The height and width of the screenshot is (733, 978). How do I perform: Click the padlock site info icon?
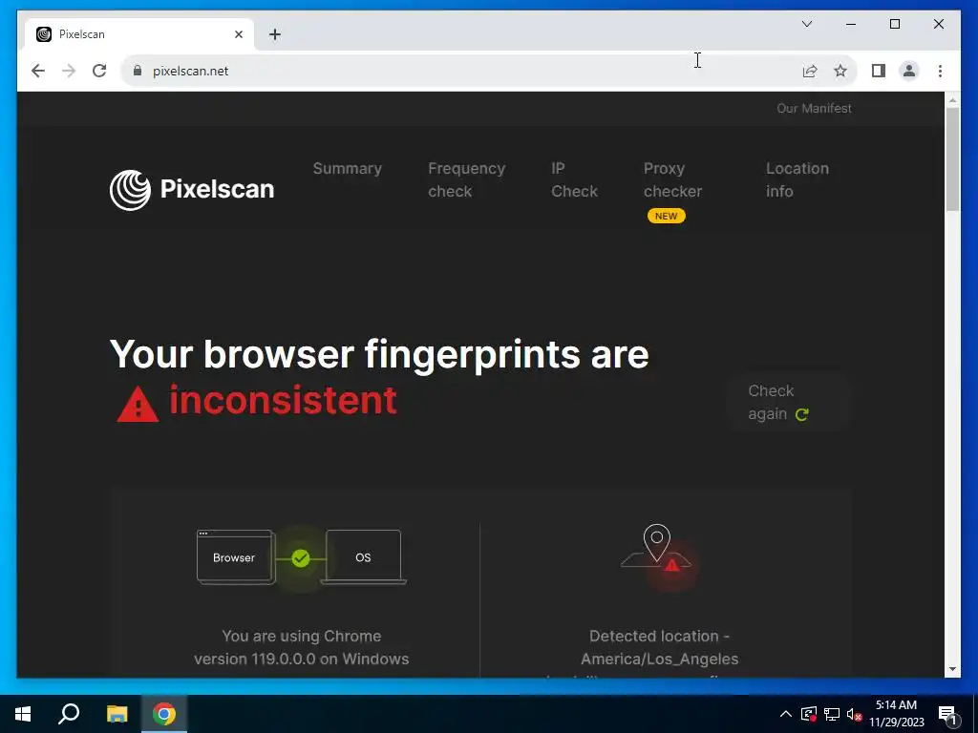[138, 71]
